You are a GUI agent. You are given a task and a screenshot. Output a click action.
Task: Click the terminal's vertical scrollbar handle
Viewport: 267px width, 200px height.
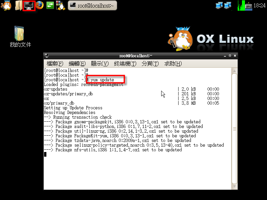(x=235, y=128)
